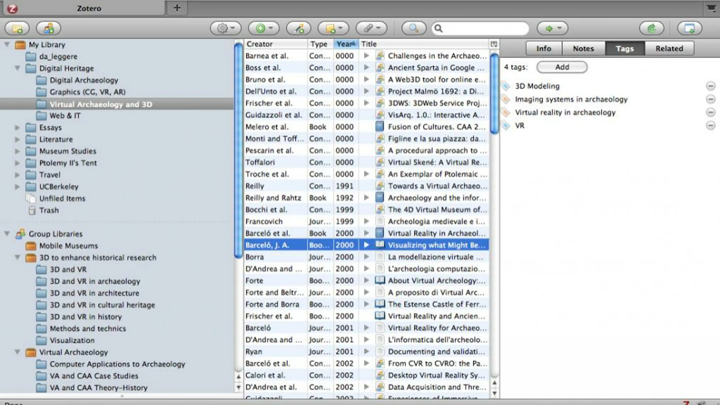This screenshot has width=720, height=405.
Task: Open the Locate green arrow dropdown
Action: pyautogui.click(x=552, y=28)
